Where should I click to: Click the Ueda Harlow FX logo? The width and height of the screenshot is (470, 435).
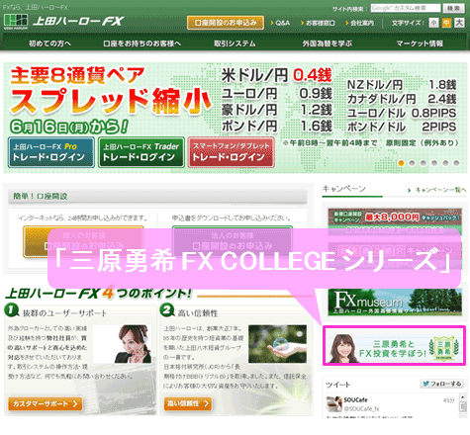[x=63, y=22]
